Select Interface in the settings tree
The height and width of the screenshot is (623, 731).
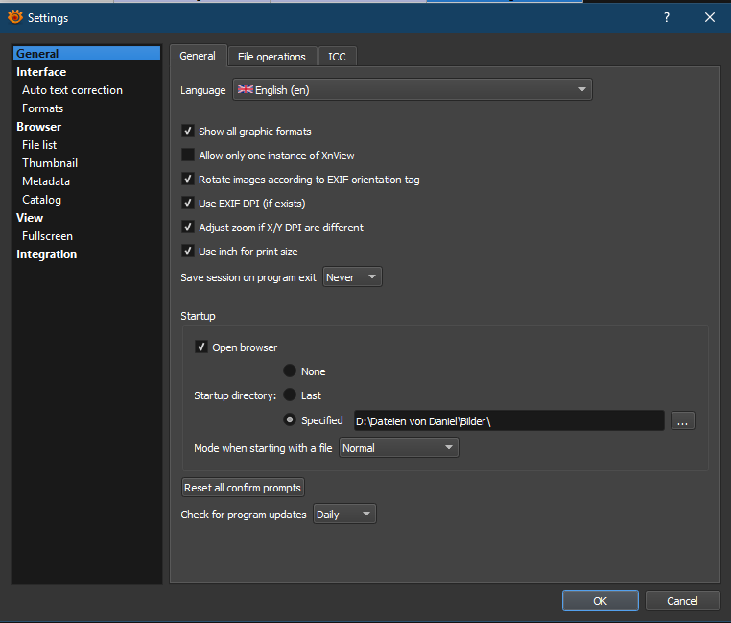click(41, 72)
